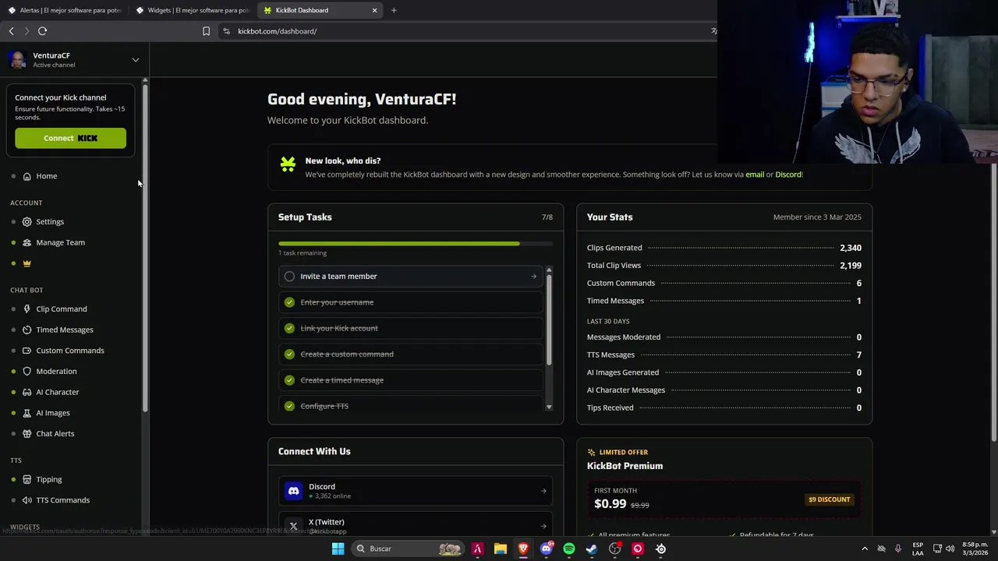Image resolution: width=998 pixels, height=561 pixels.
Task: Click Connect Kick button
Action: pyautogui.click(x=70, y=138)
